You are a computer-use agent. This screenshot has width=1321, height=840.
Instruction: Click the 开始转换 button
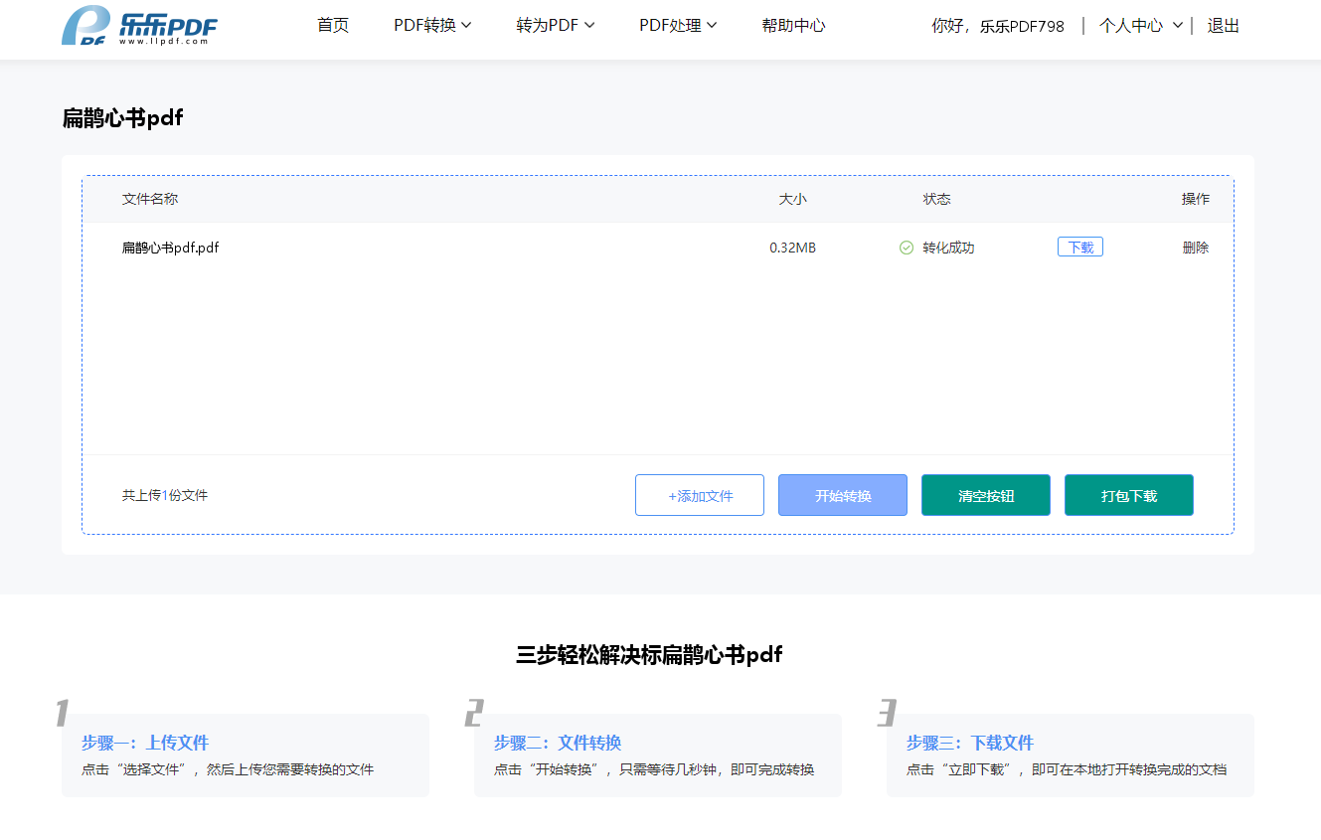point(843,495)
